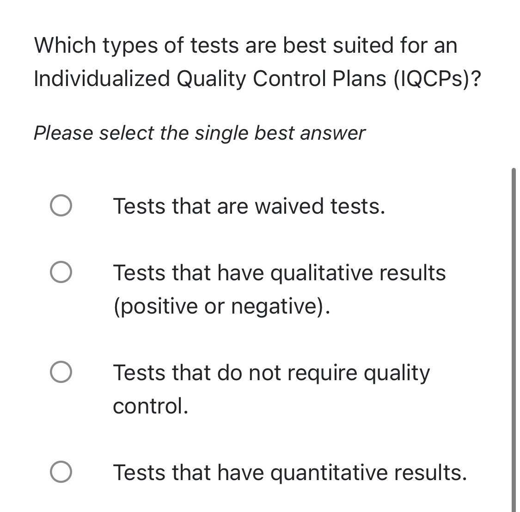The width and height of the screenshot is (520, 512).
Task: Click the scrollbar on the right edge
Action: pyautogui.click(x=515, y=324)
